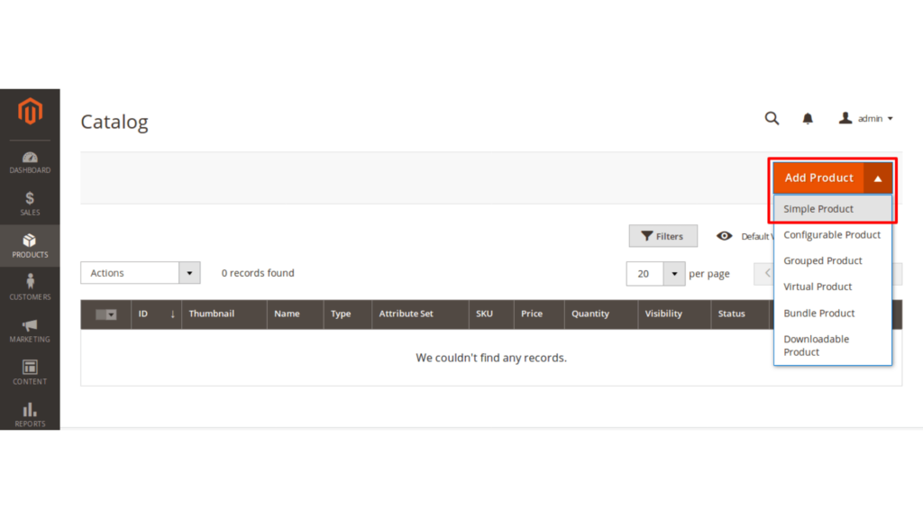Open the Dashboard from the sidebar

tap(30, 160)
